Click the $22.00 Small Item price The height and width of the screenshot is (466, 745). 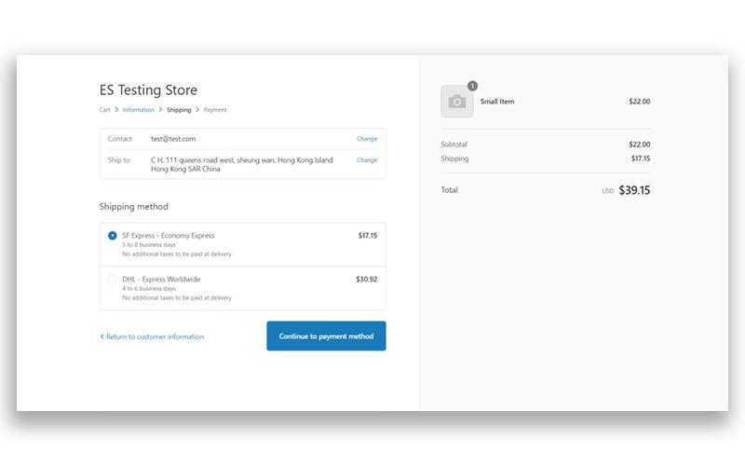640,102
